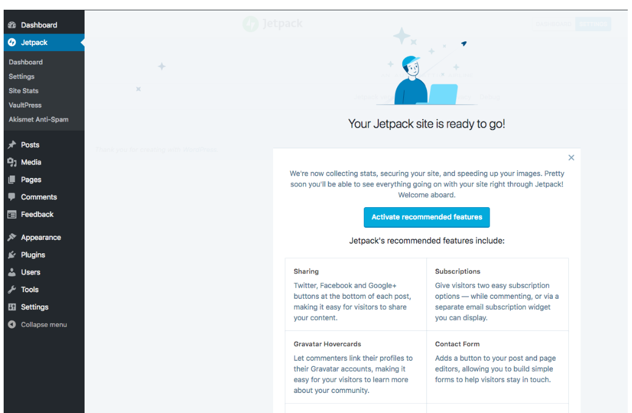Open the Media menu
The width and height of the screenshot is (632, 413).
coord(31,162)
